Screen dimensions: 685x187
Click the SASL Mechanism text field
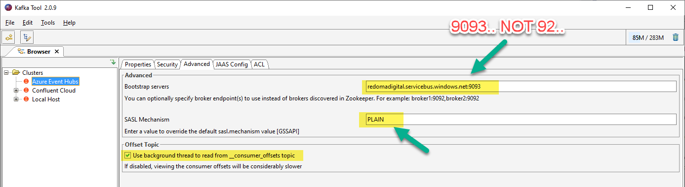(519, 120)
